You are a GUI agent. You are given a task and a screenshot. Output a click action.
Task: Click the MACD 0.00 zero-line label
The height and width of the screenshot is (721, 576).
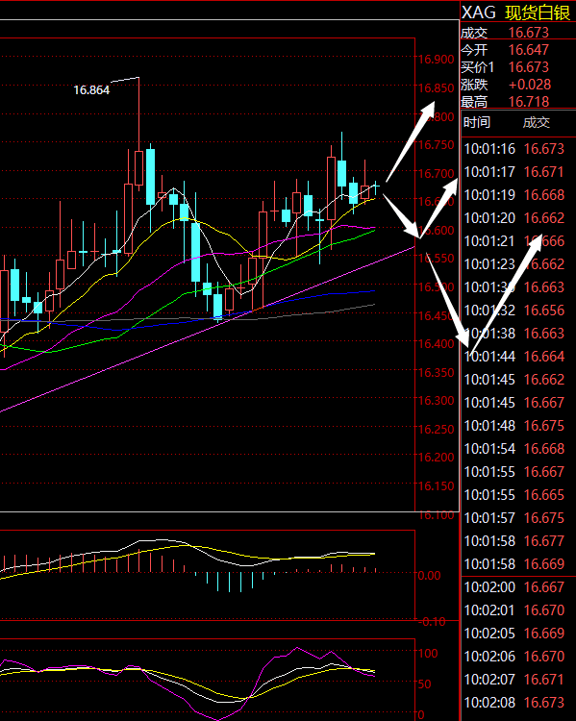point(428,575)
